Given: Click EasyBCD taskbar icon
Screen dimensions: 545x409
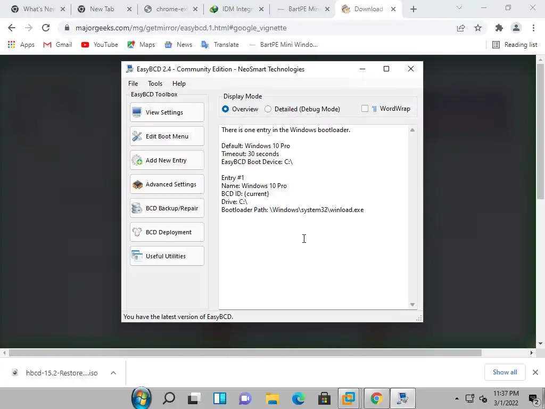Looking at the screenshot, I should (402, 398).
